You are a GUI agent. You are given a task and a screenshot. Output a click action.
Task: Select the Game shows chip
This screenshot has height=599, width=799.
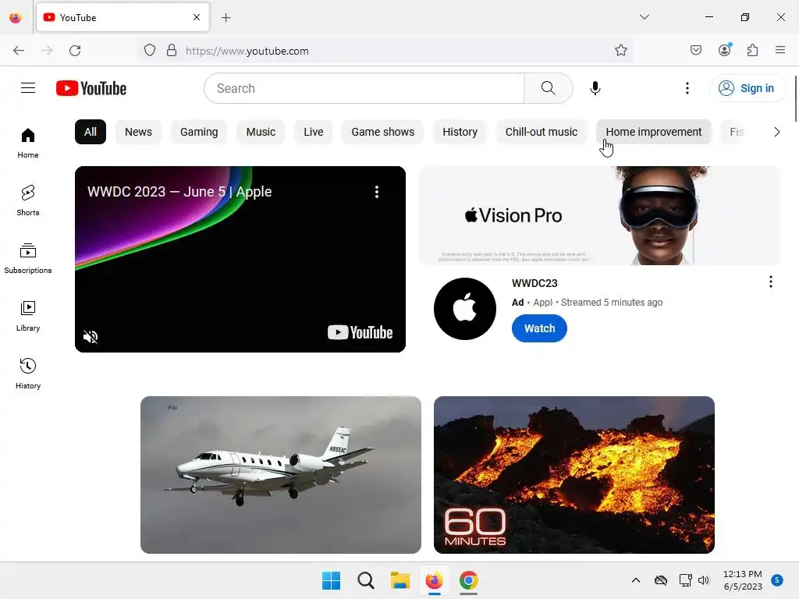pos(382,132)
